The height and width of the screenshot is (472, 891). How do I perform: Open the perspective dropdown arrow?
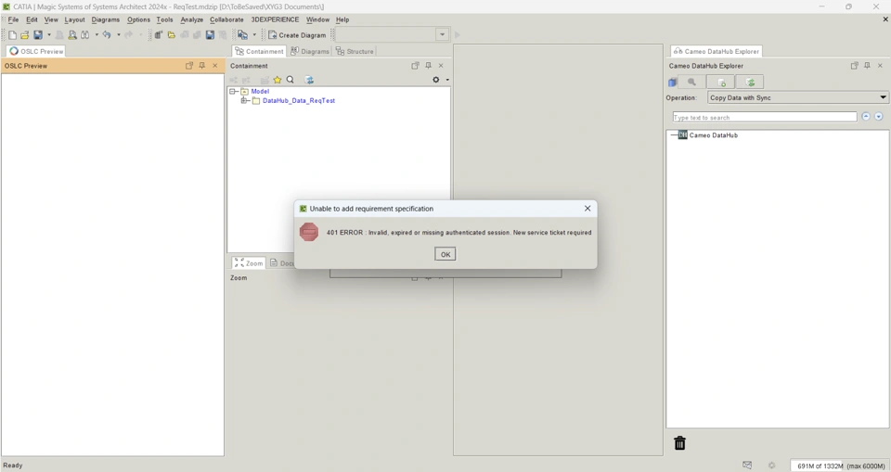click(254, 35)
